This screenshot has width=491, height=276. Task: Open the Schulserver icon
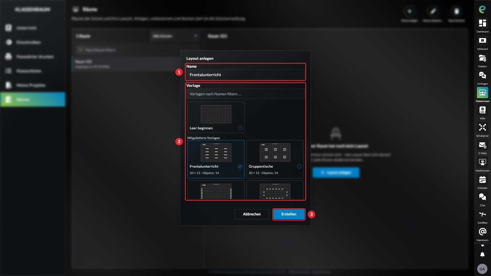pos(482,128)
